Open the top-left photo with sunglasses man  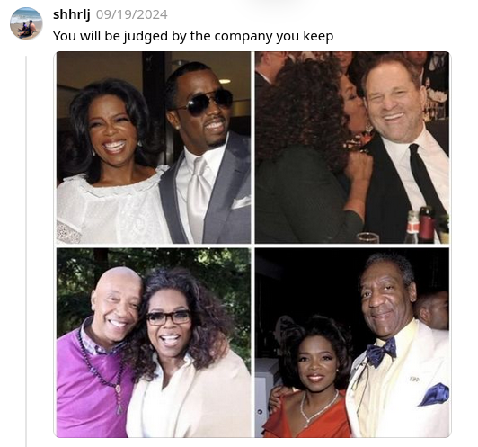(x=154, y=148)
